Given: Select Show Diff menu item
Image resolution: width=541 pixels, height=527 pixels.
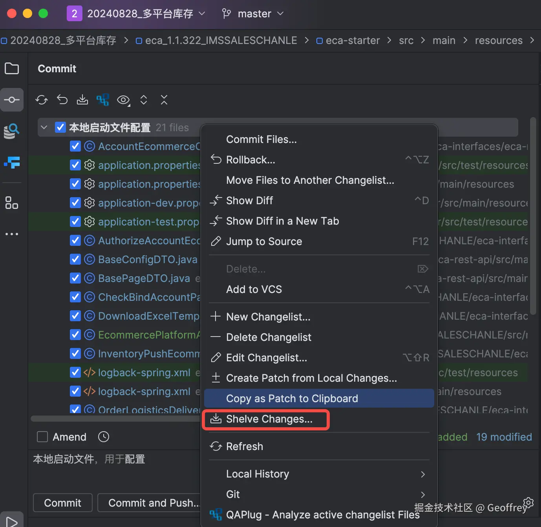Looking at the screenshot, I should point(319,201).
